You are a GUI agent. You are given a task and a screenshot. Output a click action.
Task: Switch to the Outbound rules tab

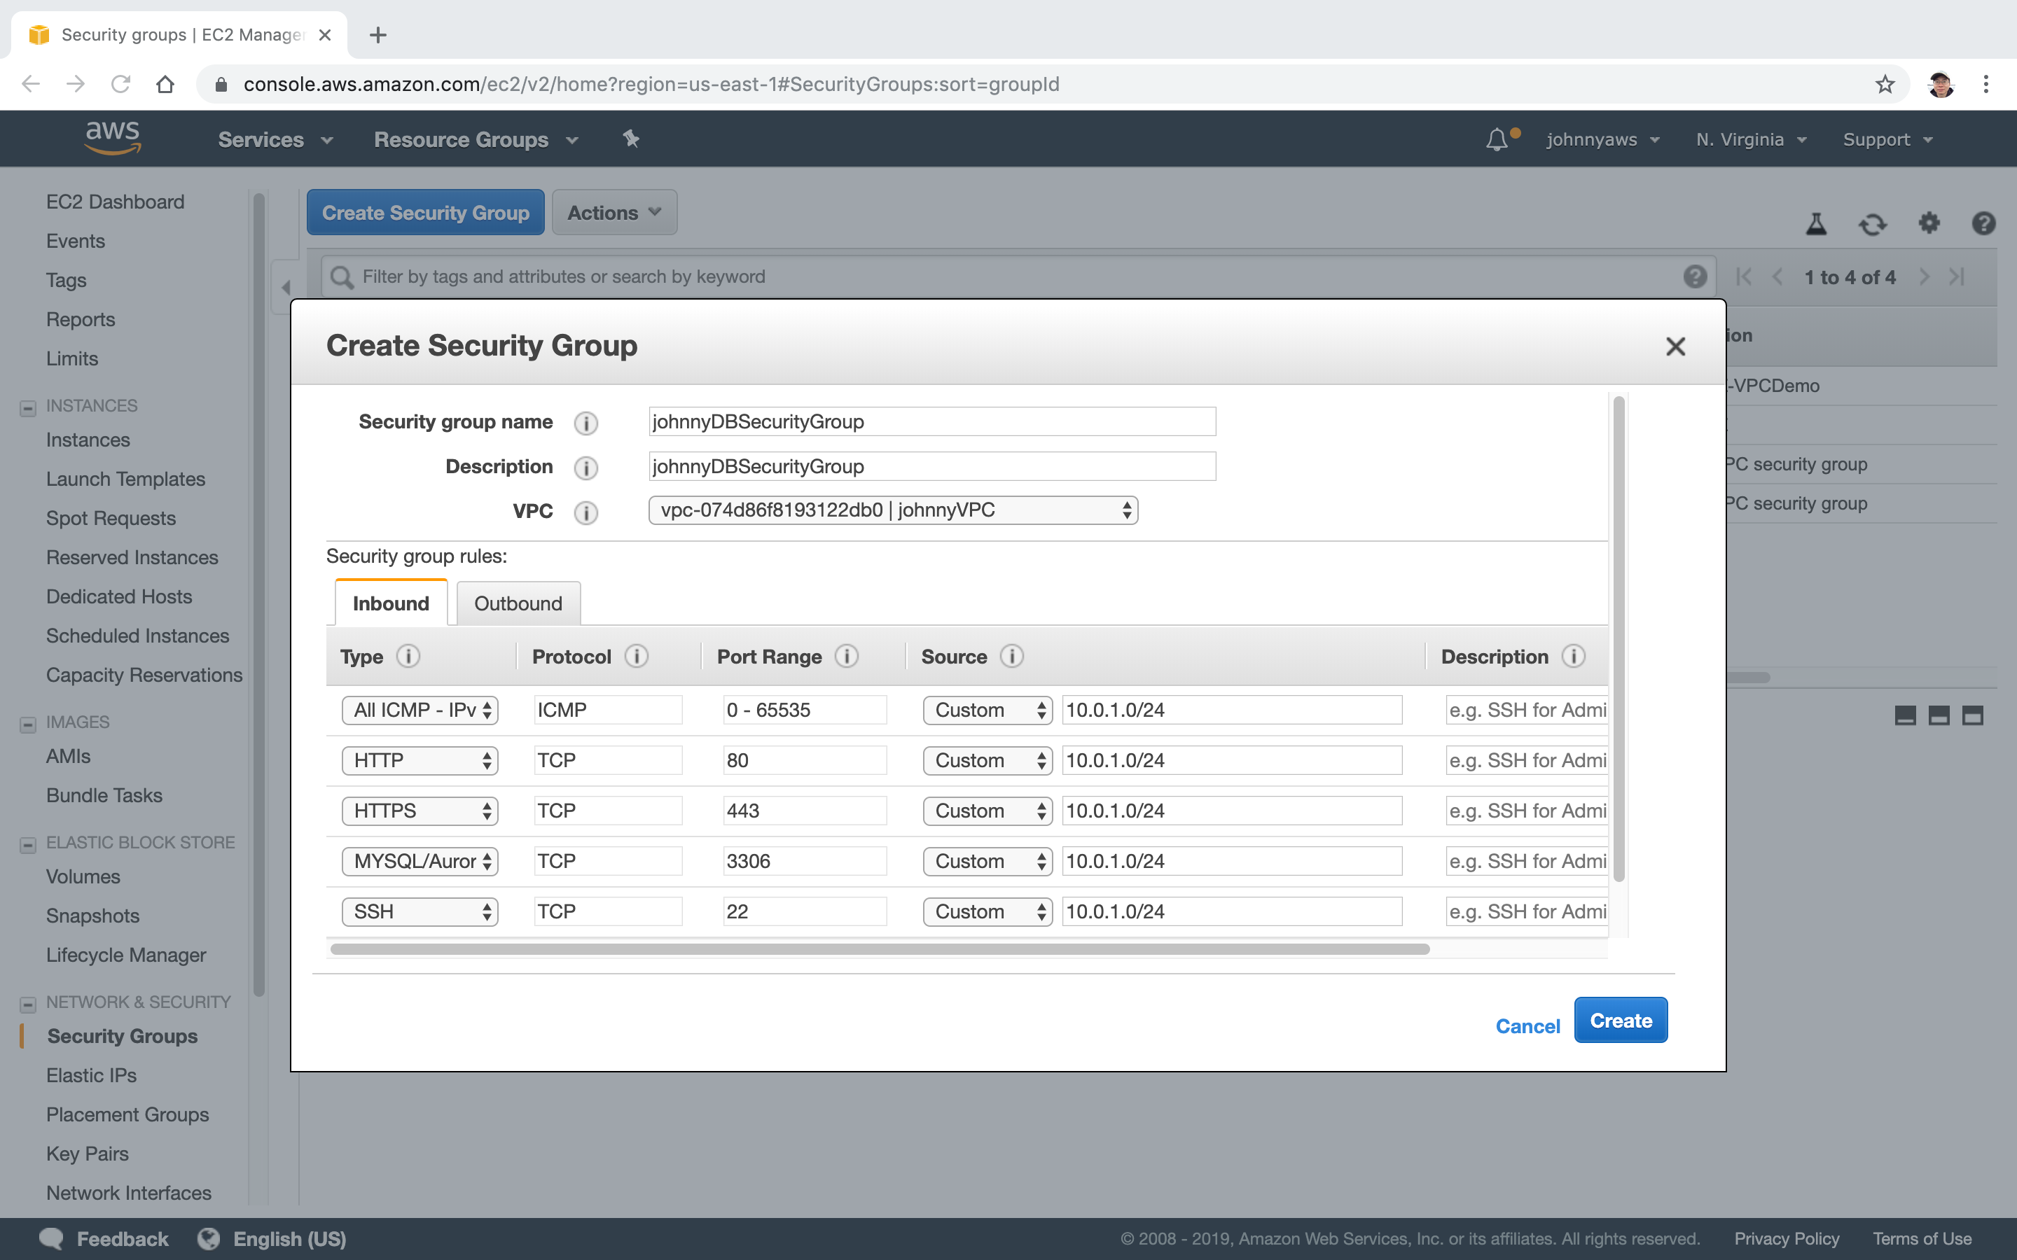[x=518, y=603]
